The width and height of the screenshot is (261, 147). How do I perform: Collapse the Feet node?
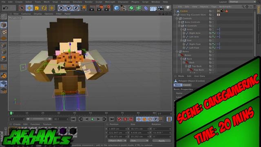[181, 40]
